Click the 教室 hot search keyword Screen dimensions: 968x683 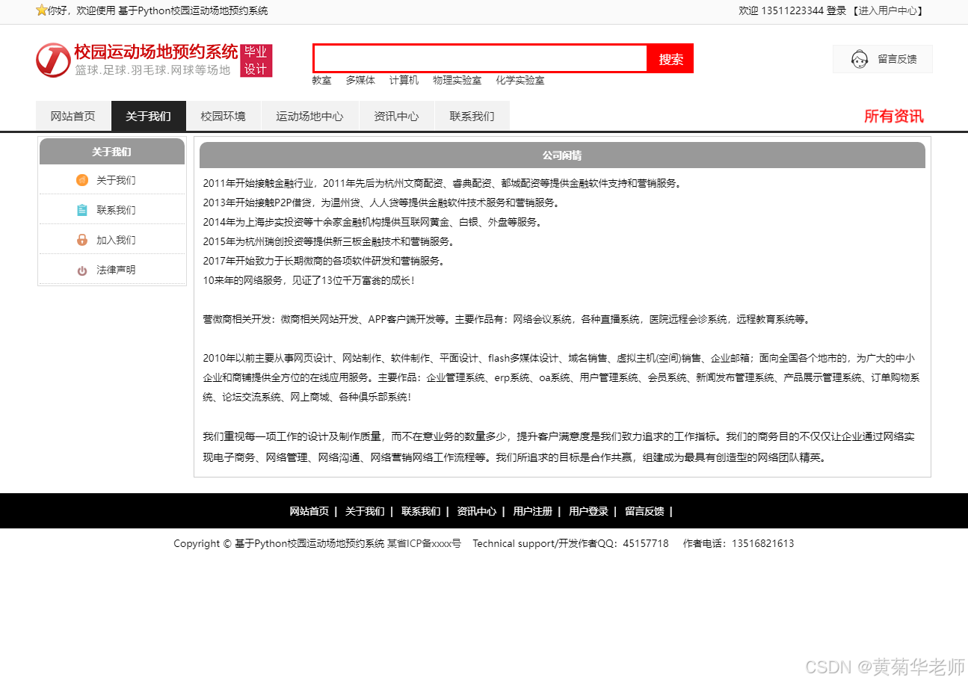click(321, 81)
